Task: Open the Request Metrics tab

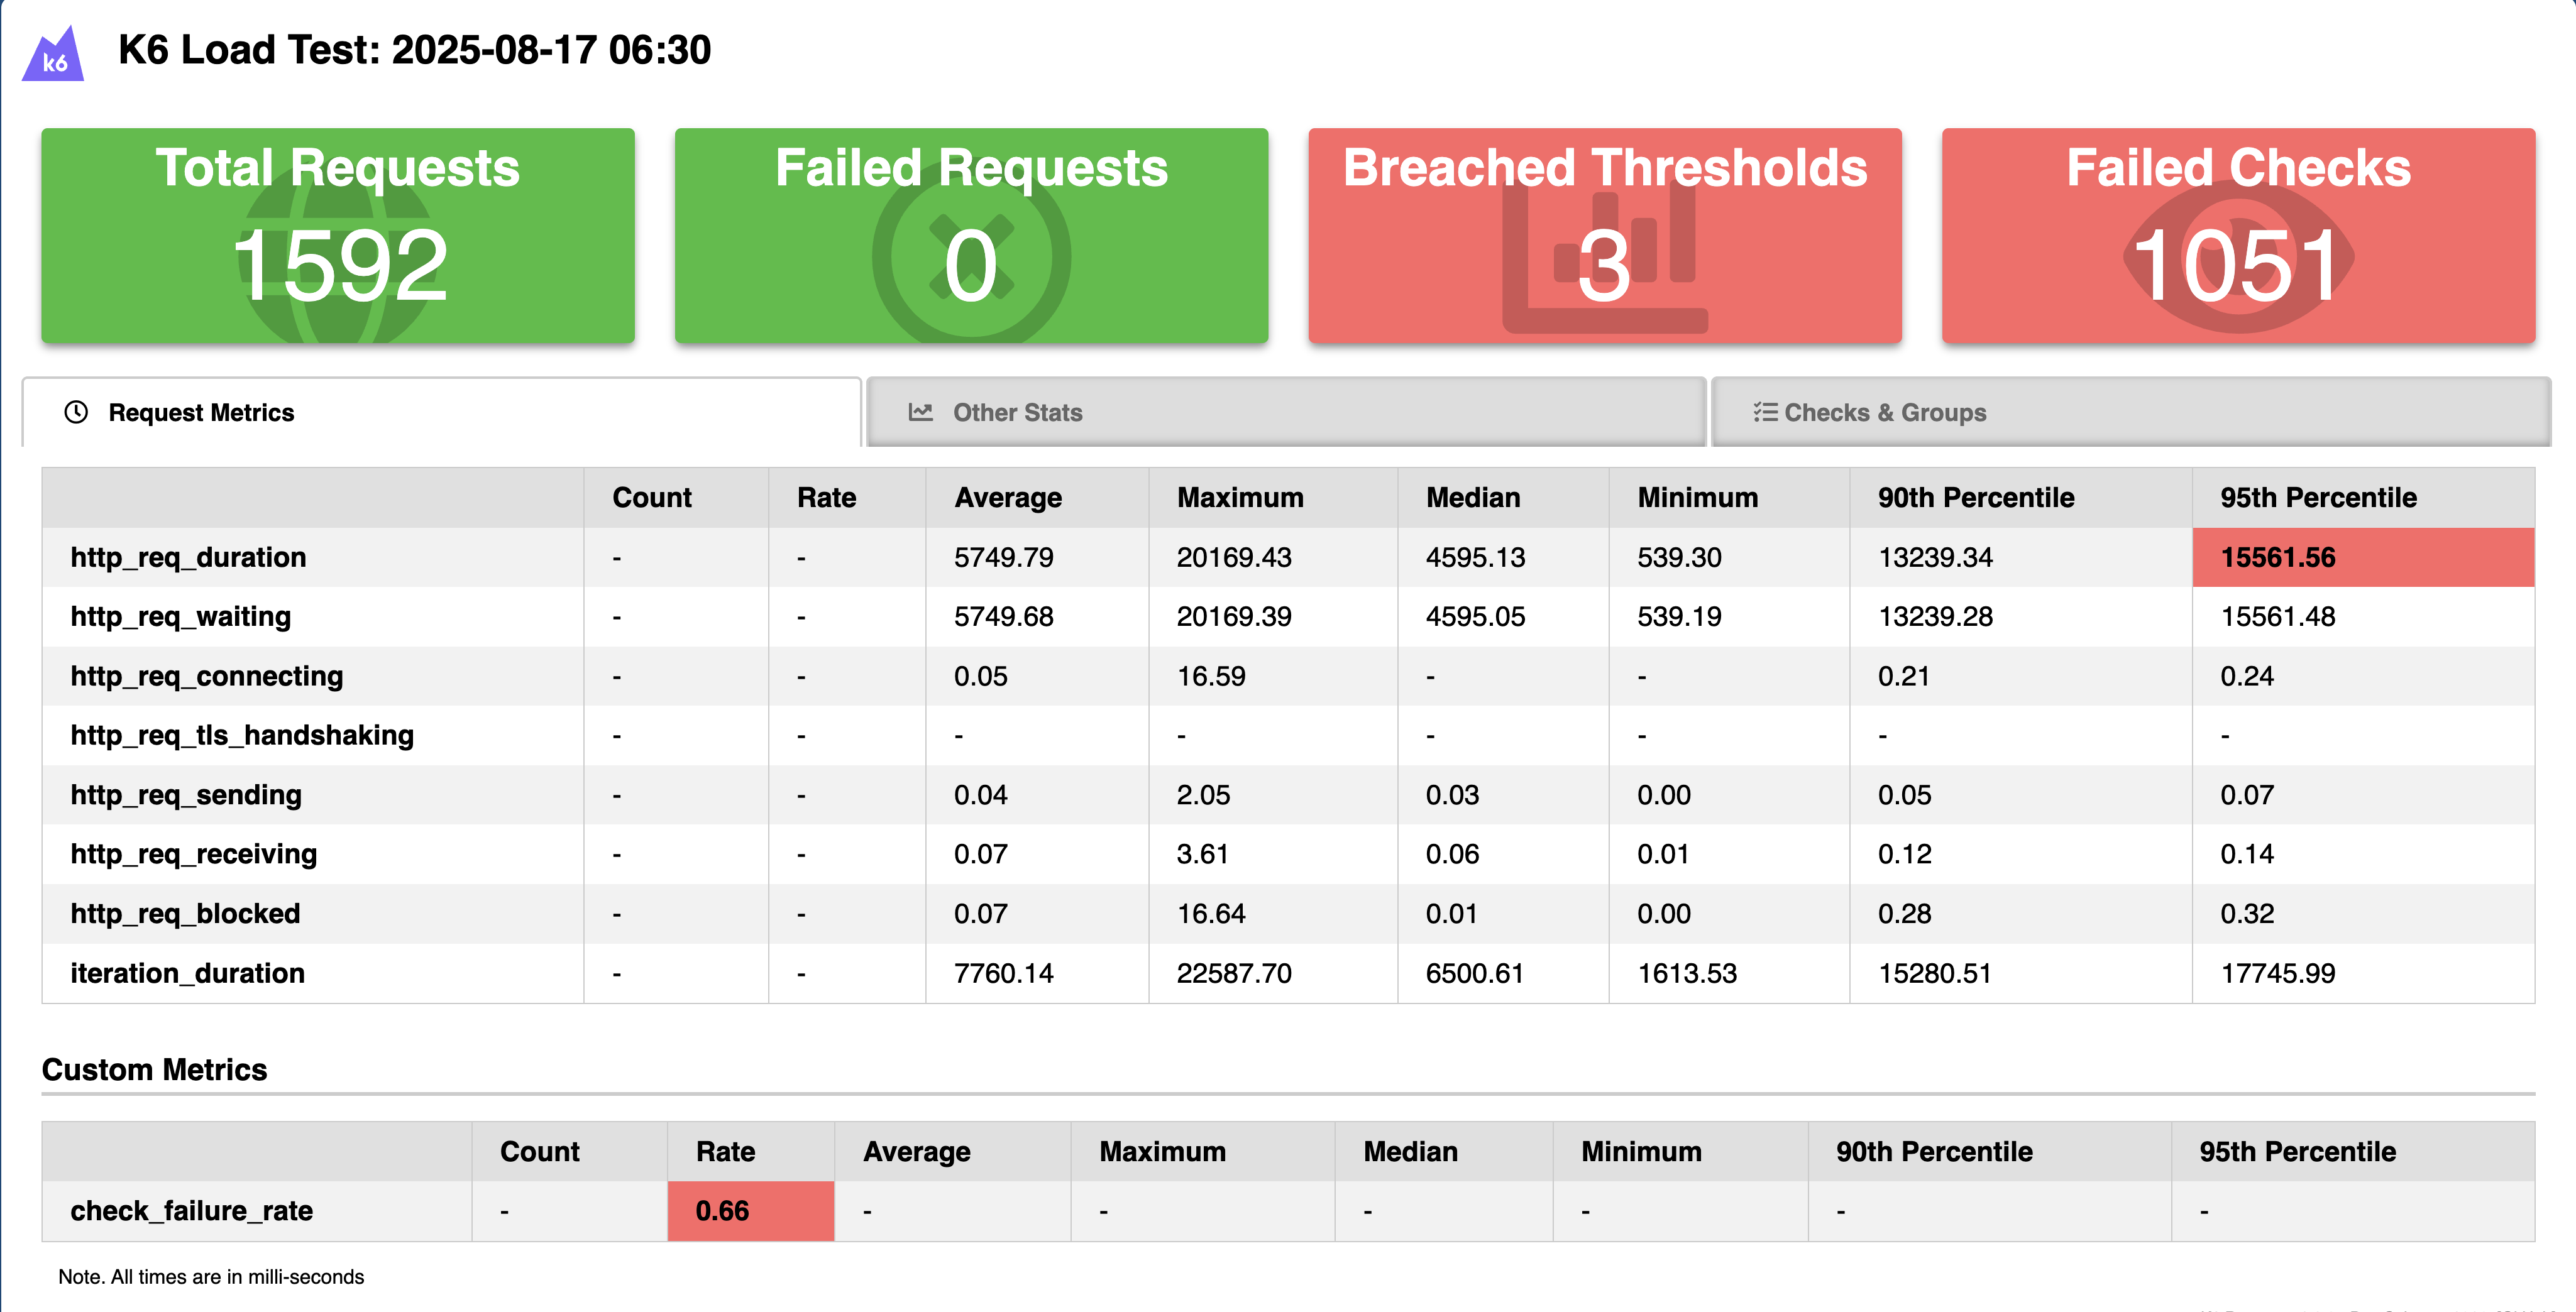Action: [x=441, y=412]
